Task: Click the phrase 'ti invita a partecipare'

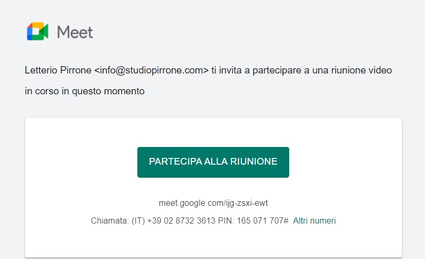Action: [x=256, y=70]
